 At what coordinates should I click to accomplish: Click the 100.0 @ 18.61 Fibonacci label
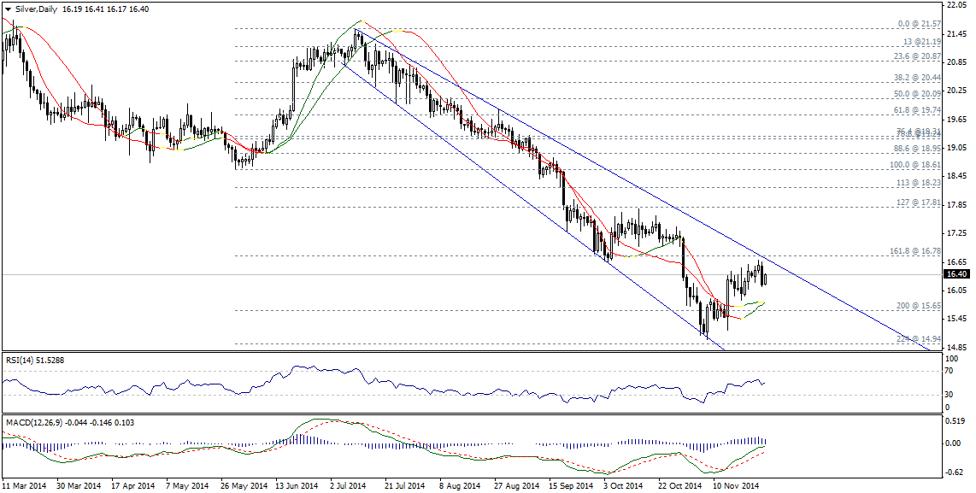(x=909, y=165)
